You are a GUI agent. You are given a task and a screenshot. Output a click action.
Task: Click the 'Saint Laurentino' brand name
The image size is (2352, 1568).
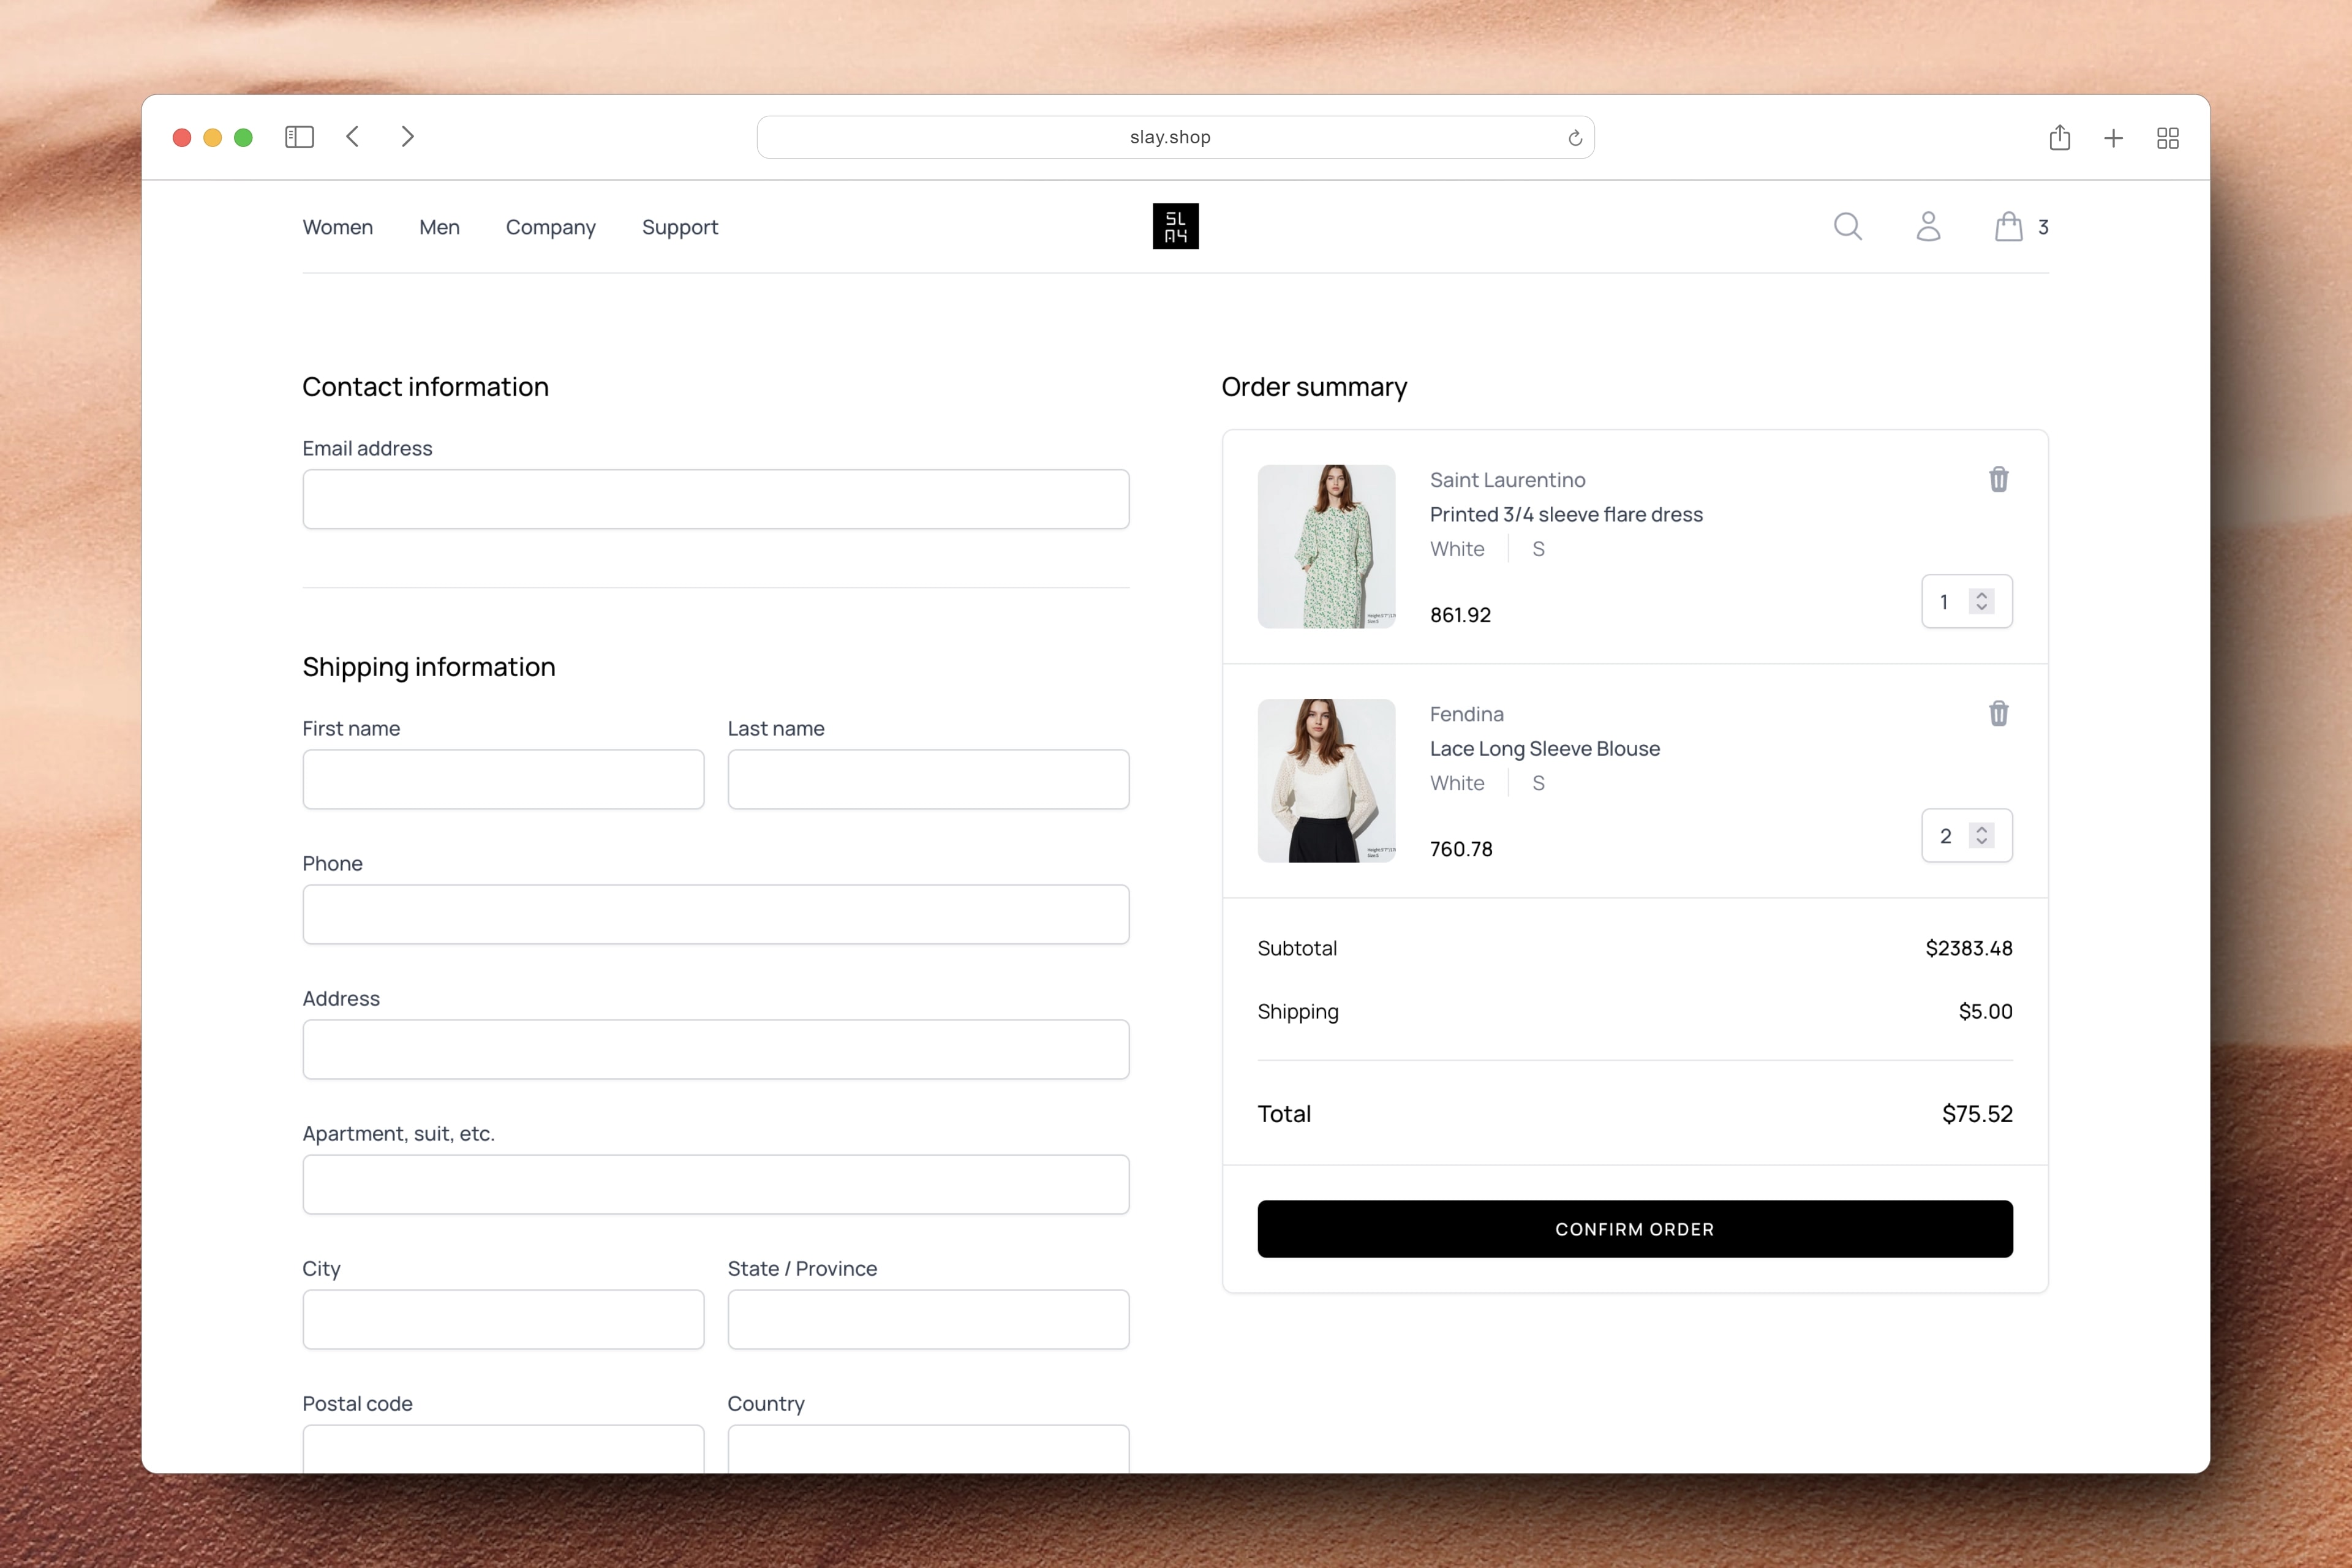tap(1507, 480)
